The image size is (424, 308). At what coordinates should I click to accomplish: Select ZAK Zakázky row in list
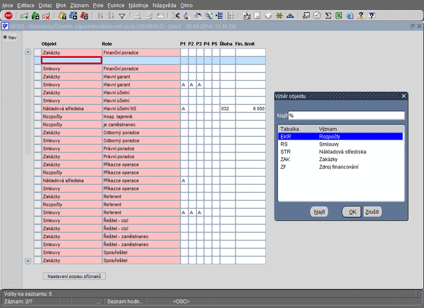(x=340, y=159)
